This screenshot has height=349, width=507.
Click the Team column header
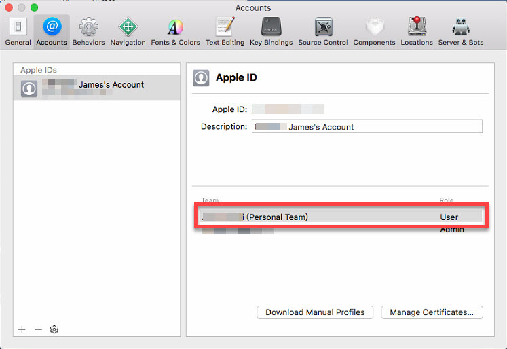[210, 200]
